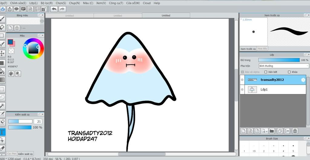Switch to the Hoa tiêu tab
310x160 pixels.
[x=262, y=49]
